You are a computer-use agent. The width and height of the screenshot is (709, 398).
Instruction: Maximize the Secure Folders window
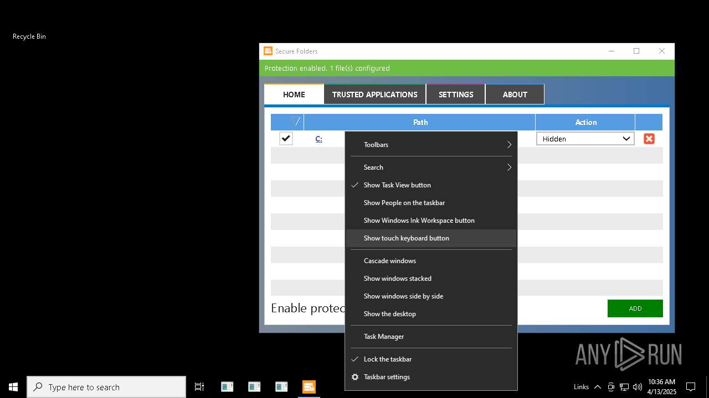[636, 51]
